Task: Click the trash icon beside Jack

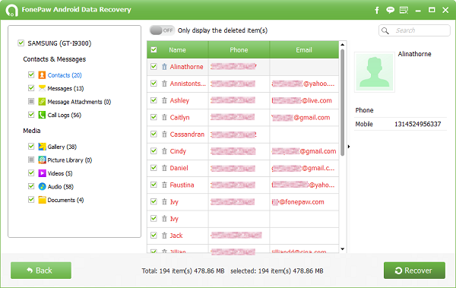Action: [x=164, y=236]
